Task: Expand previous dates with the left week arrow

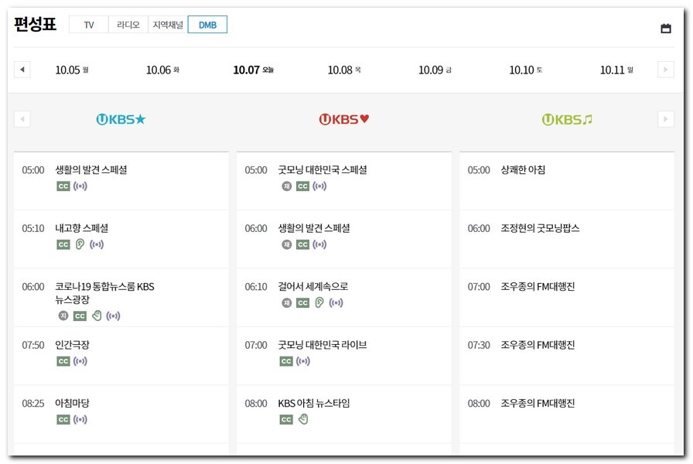Action: (x=22, y=68)
